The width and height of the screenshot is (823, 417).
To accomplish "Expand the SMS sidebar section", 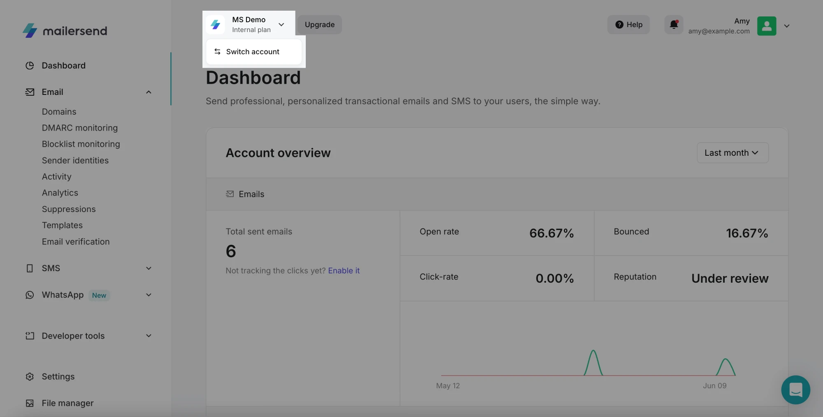I will [x=149, y=268].
